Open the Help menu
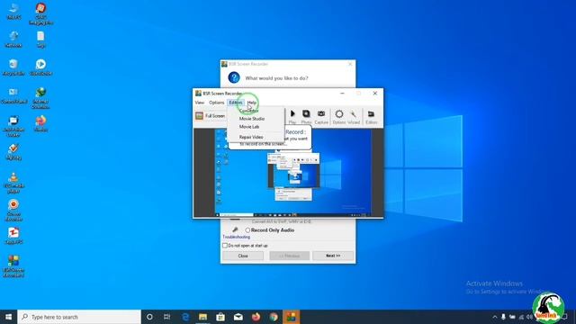 click(x=252, y=103)
